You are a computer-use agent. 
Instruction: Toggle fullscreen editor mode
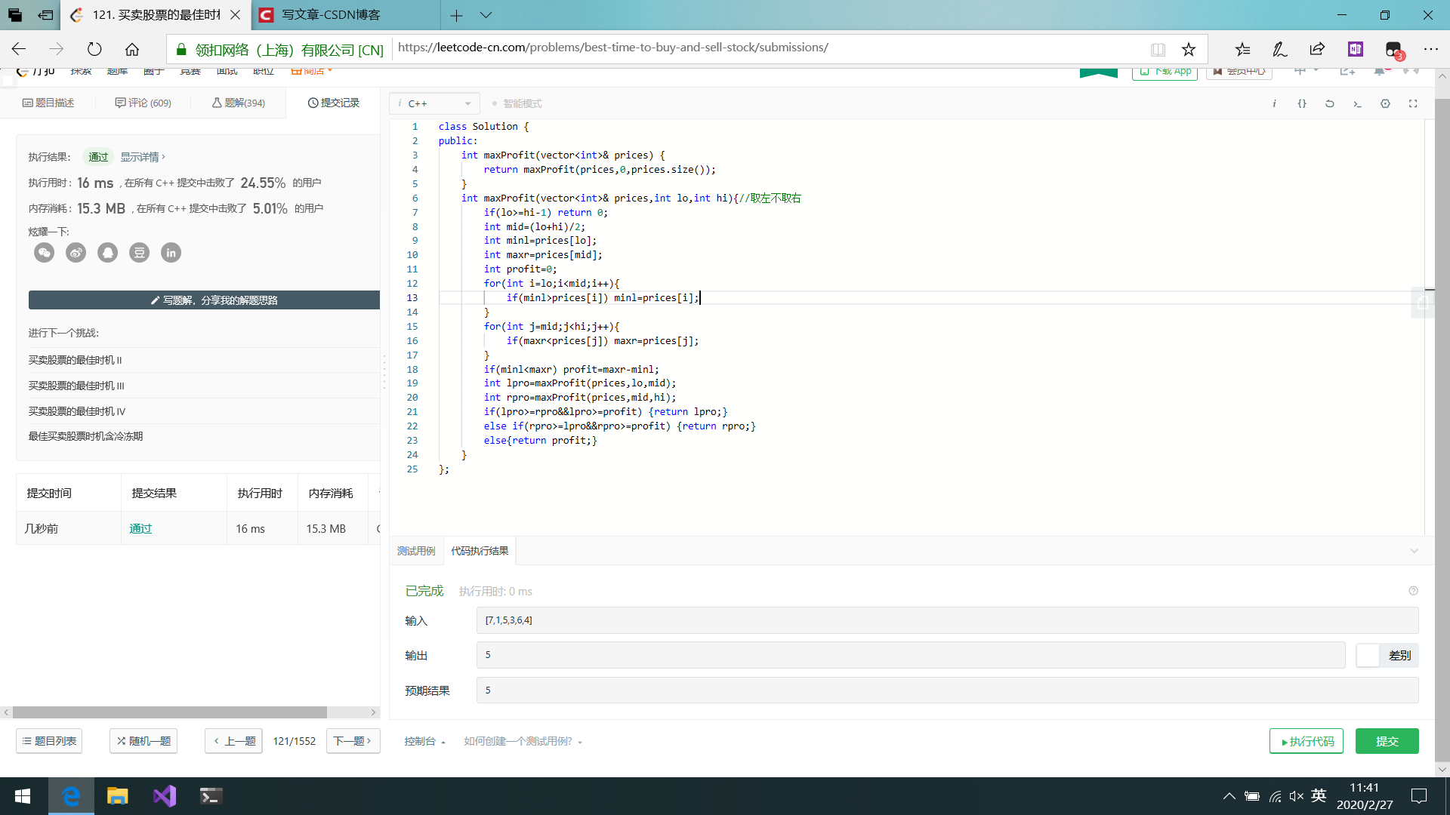(1413, 103)
